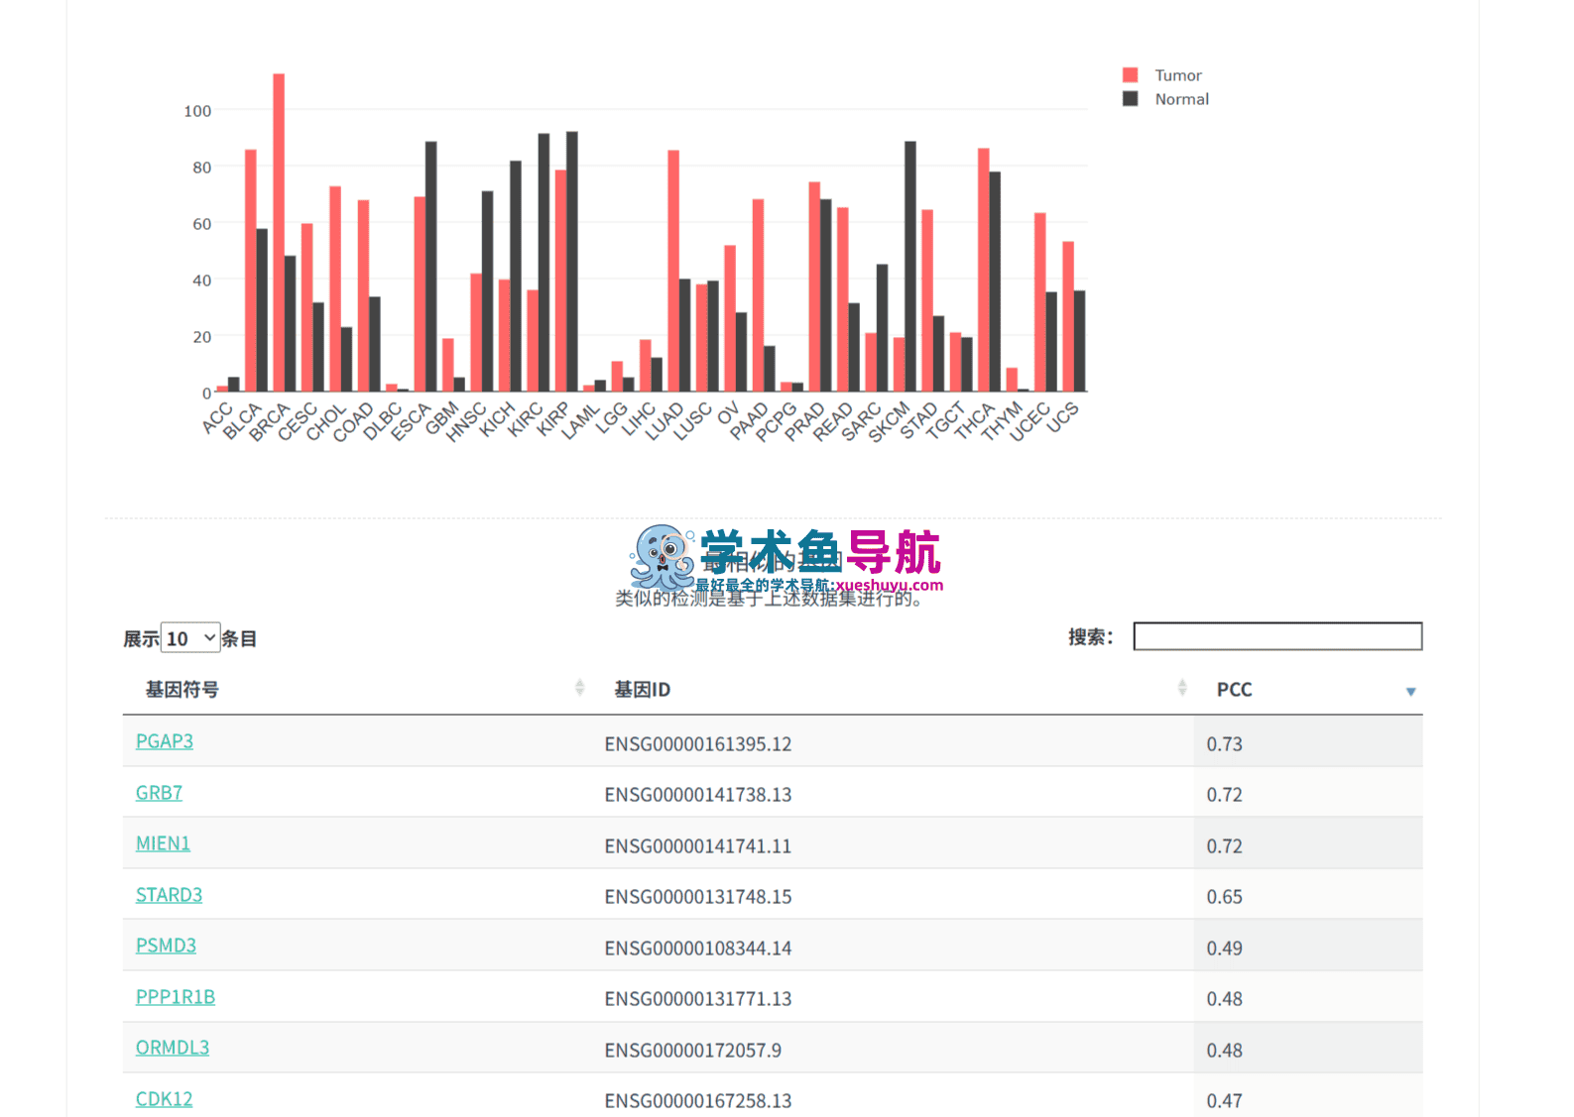This screenshot has width=1574, height=1117.
Task: Open the MIEN1 gene link
Action: coord(163,843)
